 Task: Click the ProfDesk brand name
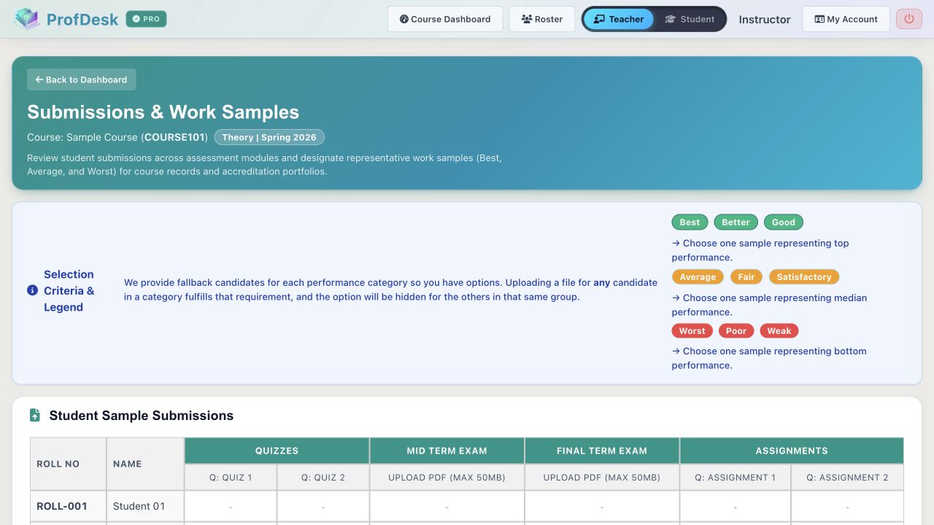point(82,20)
